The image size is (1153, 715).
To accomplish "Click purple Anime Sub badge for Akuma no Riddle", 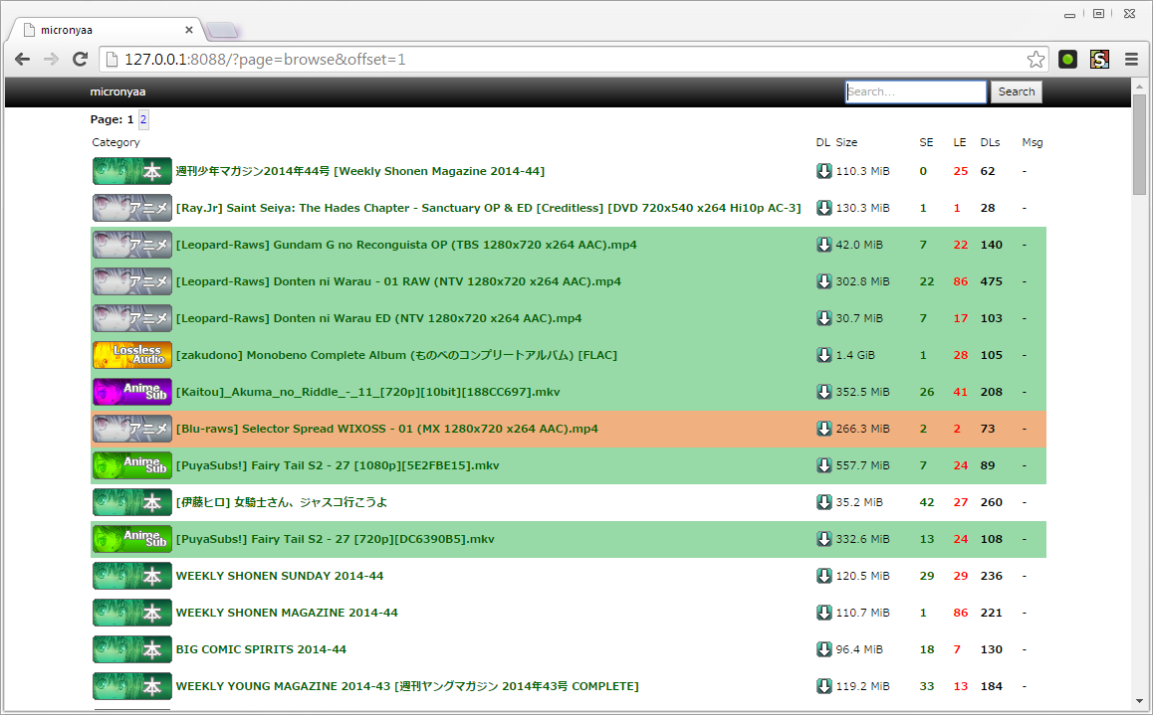I will [x=132, y=391].
